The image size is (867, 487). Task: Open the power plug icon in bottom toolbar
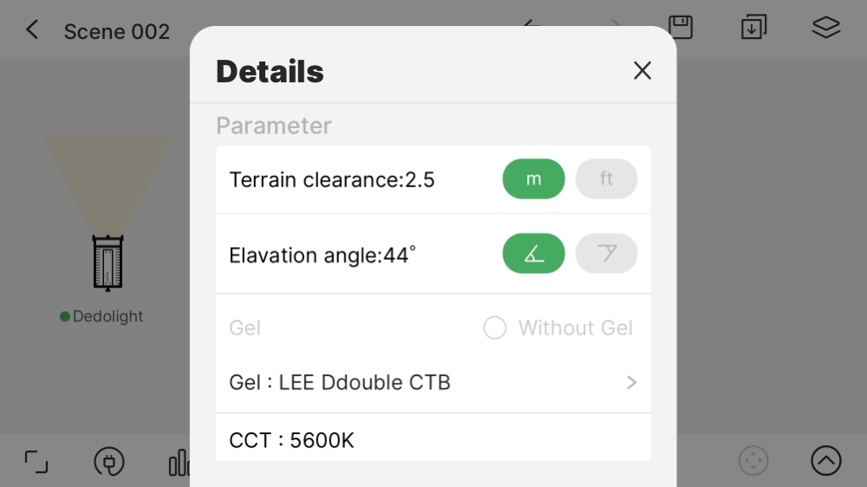coord(109,462)
